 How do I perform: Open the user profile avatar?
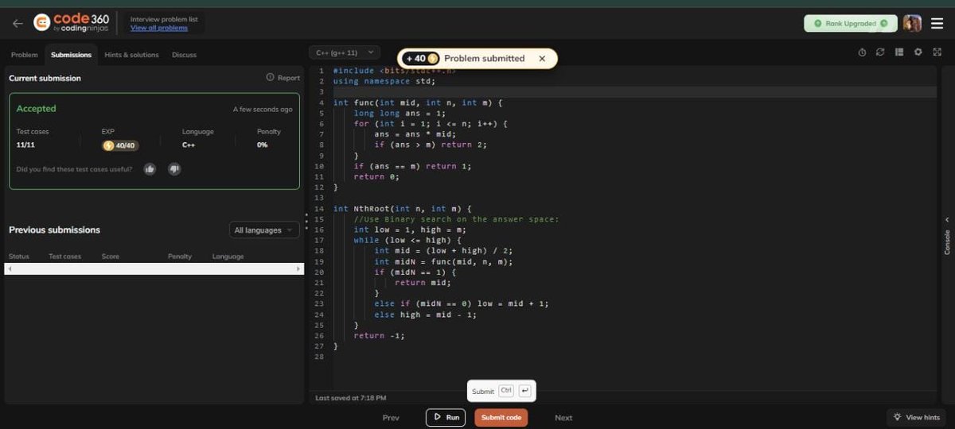912,24
